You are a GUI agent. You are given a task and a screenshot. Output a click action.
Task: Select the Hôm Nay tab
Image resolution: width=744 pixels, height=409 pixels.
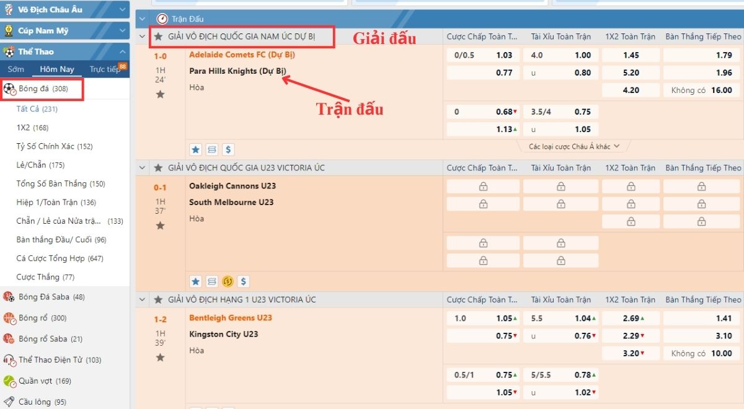[x=57, y=69]
